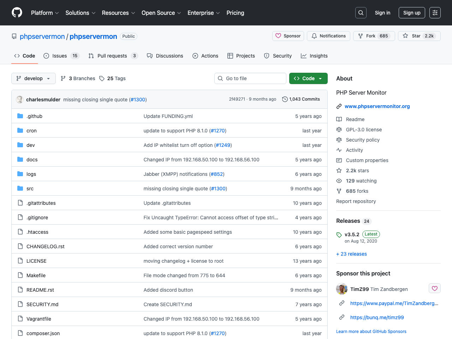The image size is (452, 339).
Task: Open the Resources menu chevron
Action: coord(133,13)
